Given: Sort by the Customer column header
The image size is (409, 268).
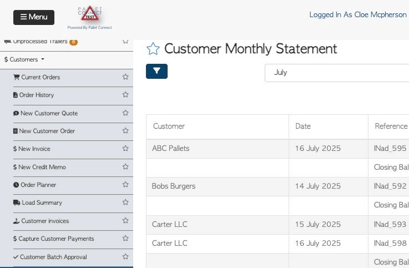Looking at the screenshot, I should 169,127.
